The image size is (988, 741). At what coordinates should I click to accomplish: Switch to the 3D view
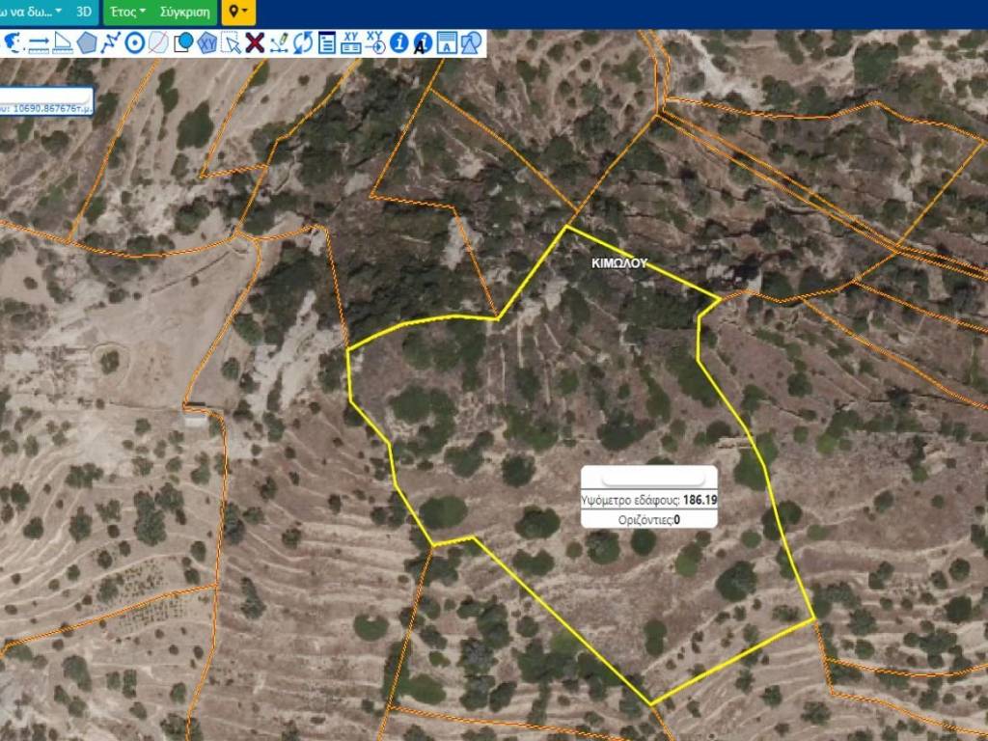85,13
